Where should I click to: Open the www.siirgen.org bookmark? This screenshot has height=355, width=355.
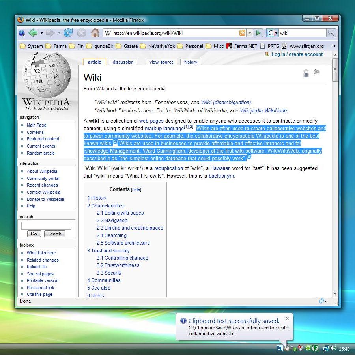303,46
